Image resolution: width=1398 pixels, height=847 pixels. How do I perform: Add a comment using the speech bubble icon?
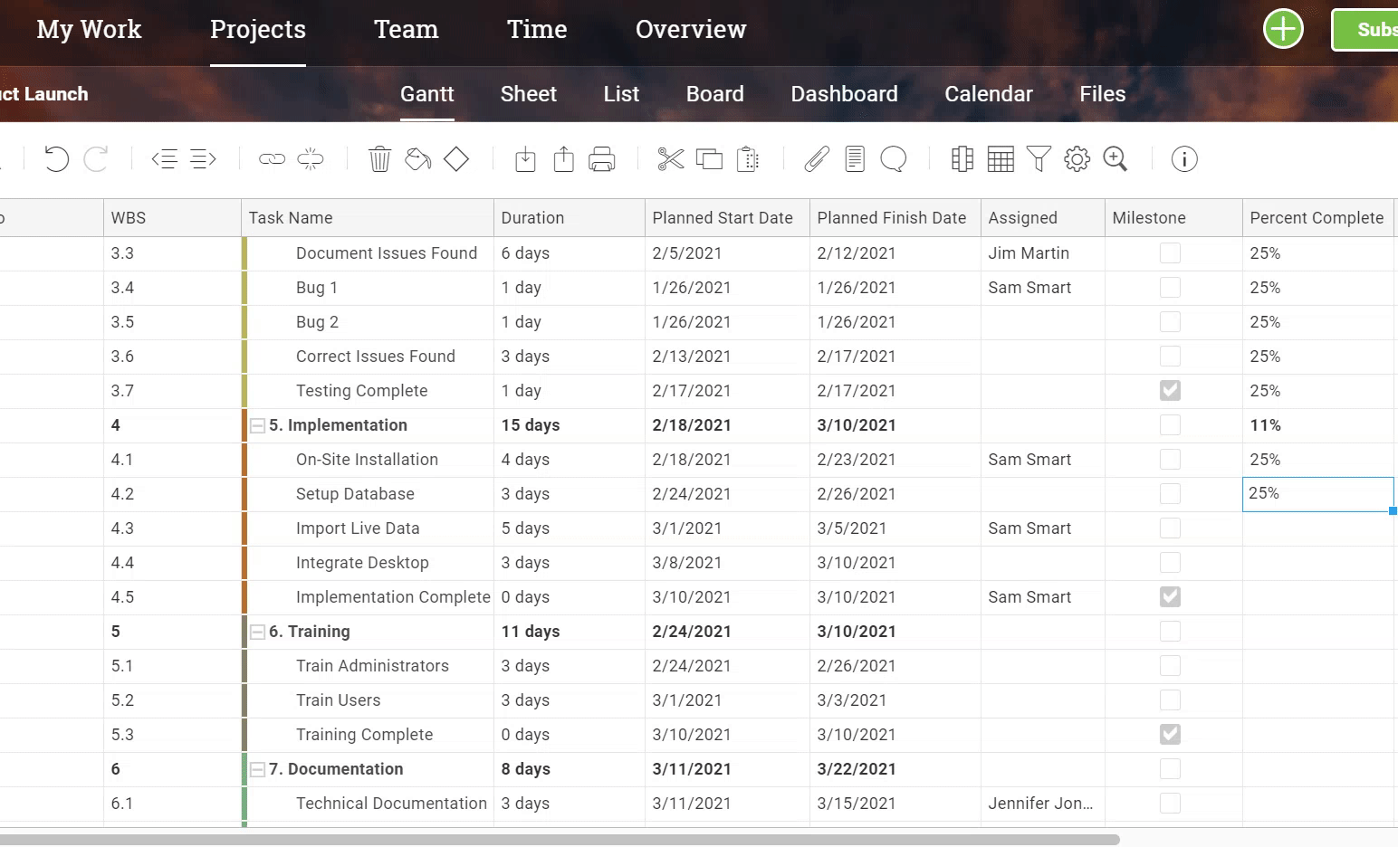point(894,158)
